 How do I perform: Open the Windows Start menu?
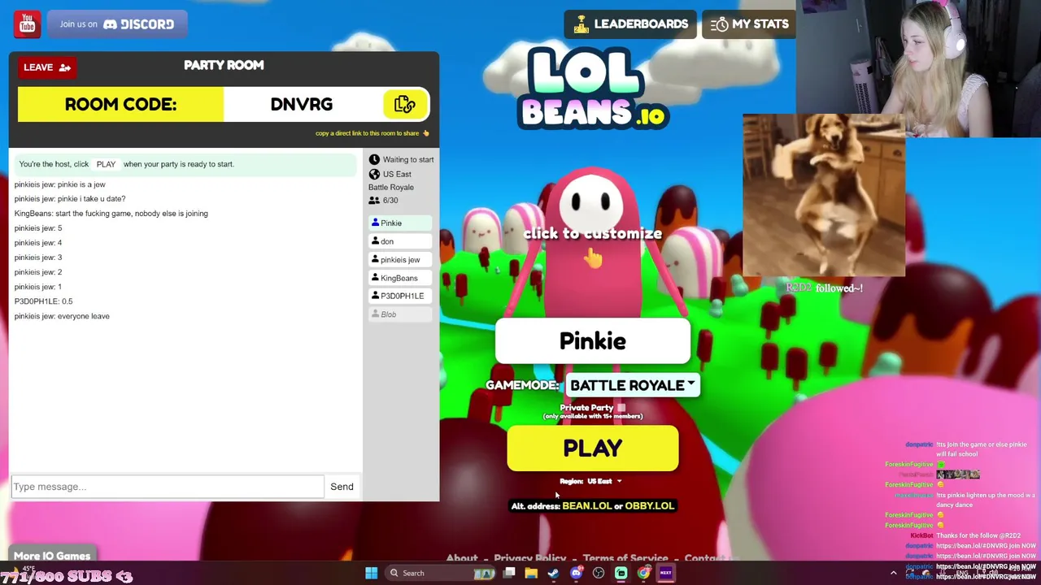tap(372, 573)
